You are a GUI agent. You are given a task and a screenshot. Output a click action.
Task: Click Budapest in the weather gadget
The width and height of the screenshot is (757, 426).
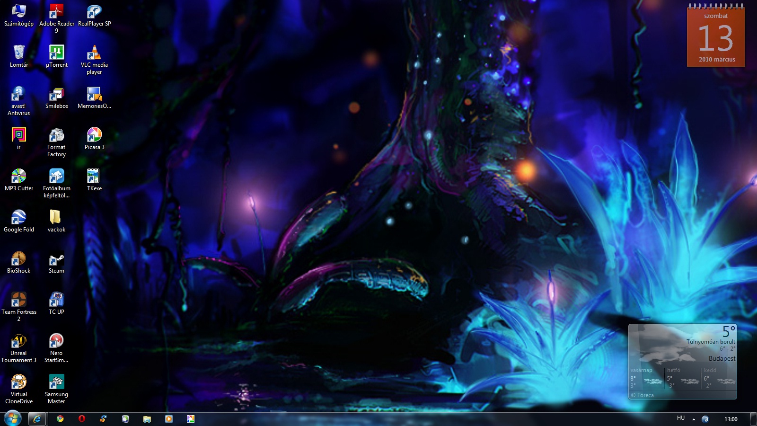[x=722, y=359]
